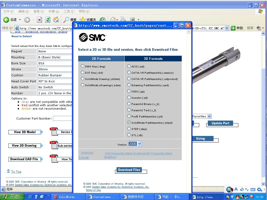This screenshot has height=200, width=267.
Task: Click the Print icon in IE toolbar
Action: click(x=123, y=19)
